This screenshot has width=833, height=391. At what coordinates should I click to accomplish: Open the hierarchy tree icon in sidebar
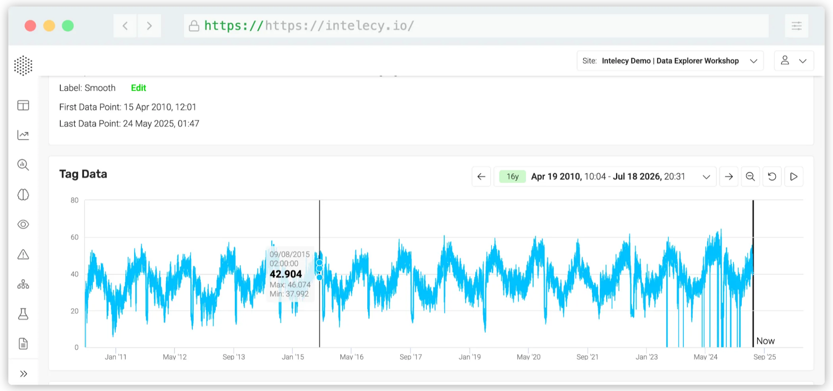(x=23, y=285)
